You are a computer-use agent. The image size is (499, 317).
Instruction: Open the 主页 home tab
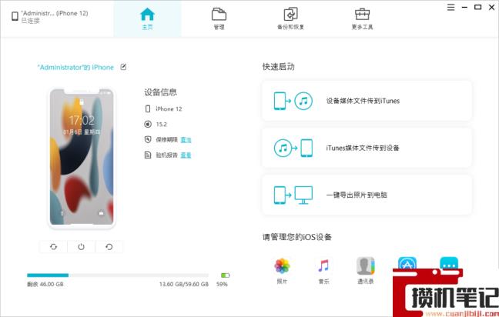(x=147, y=18)
